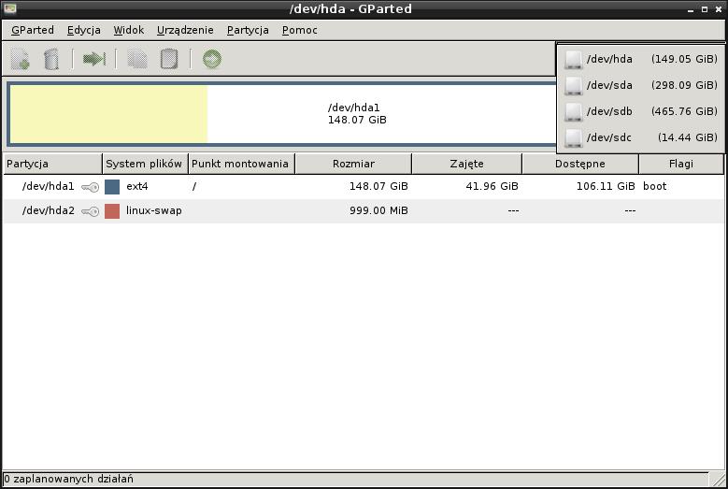
Task: Click the Punkt montowania column header
Action: coord(241,164)
